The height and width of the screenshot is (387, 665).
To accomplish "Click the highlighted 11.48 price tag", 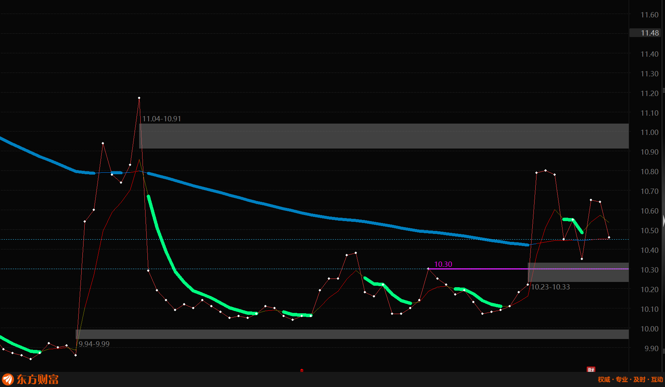I will pyautogui.click(x=645, y=33).
